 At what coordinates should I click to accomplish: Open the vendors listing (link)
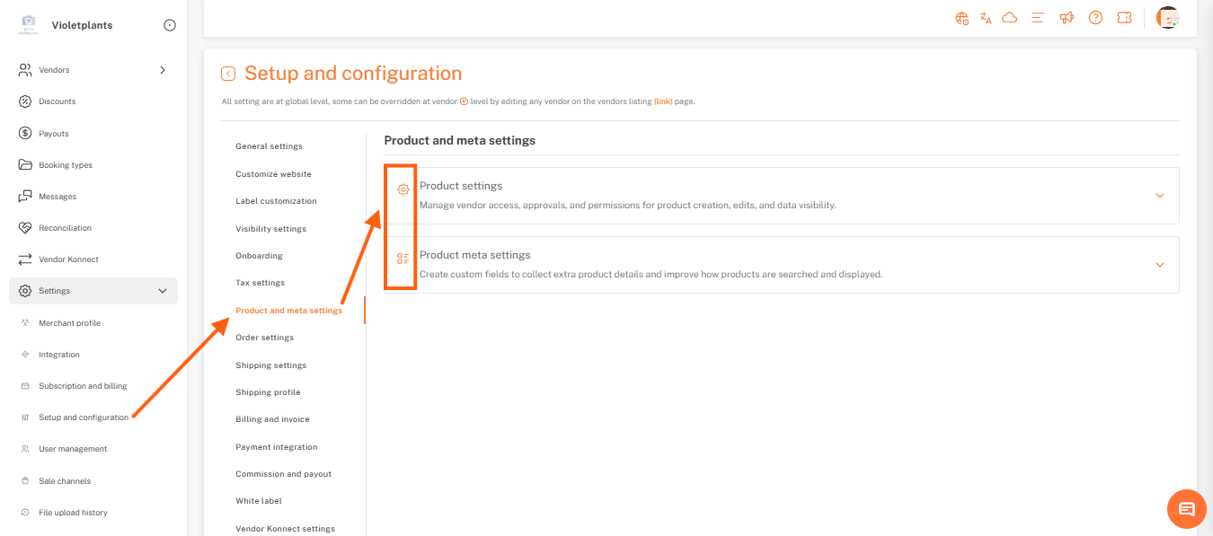[x=663, y=101]
